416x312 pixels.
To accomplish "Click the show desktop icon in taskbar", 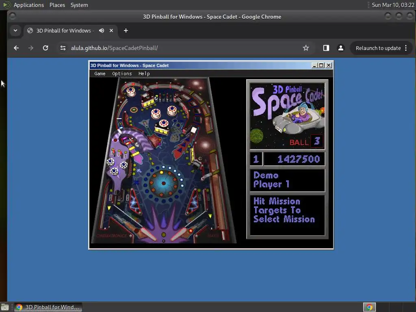I will tap(4, 307).
